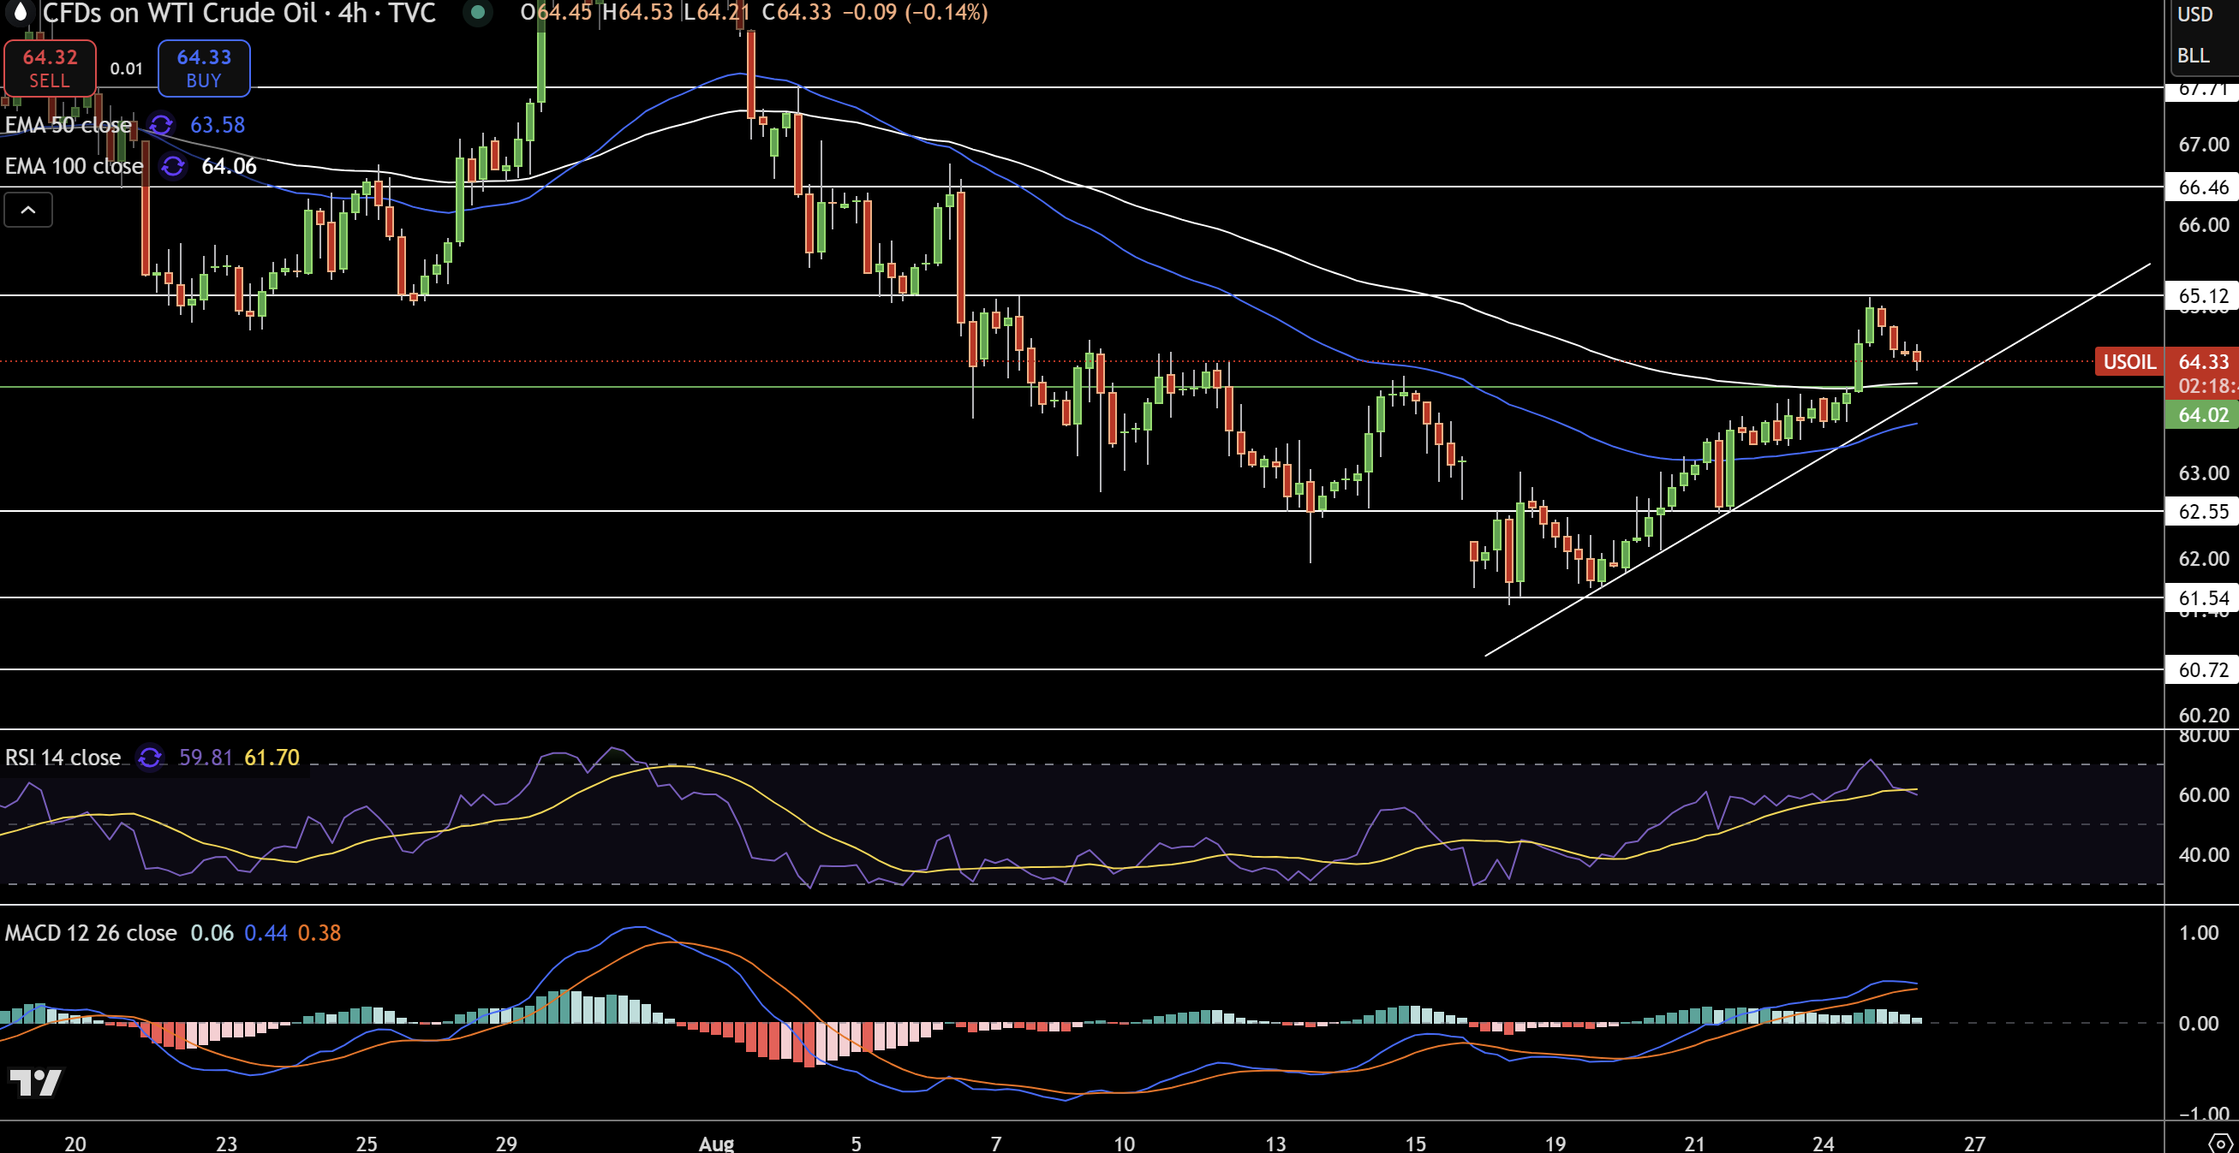Click the RSI 14 refresh icon
The height and width of the screenshot is (1153, 2239).
(150, 758)
